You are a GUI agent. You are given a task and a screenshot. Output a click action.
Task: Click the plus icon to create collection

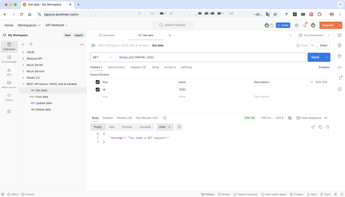[23, 45]
